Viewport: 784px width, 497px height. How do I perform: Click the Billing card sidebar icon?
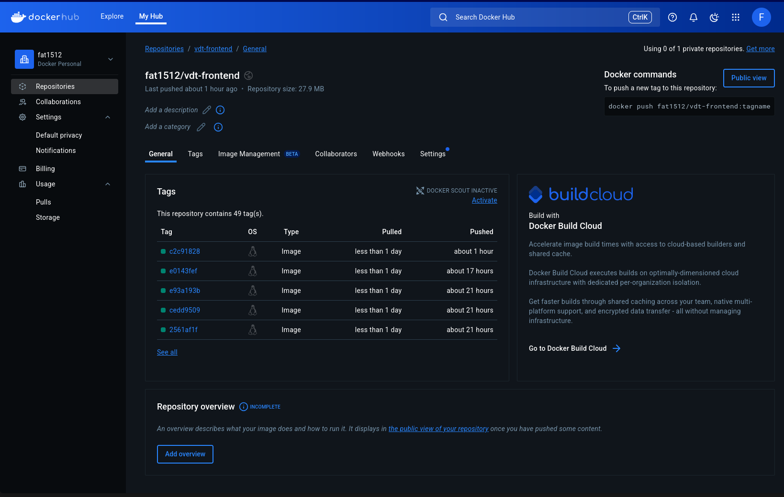[22, 169]
